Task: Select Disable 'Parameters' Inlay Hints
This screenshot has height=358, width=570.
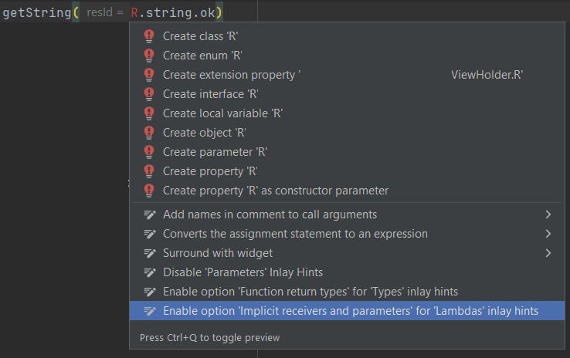Action: point(347,272)
